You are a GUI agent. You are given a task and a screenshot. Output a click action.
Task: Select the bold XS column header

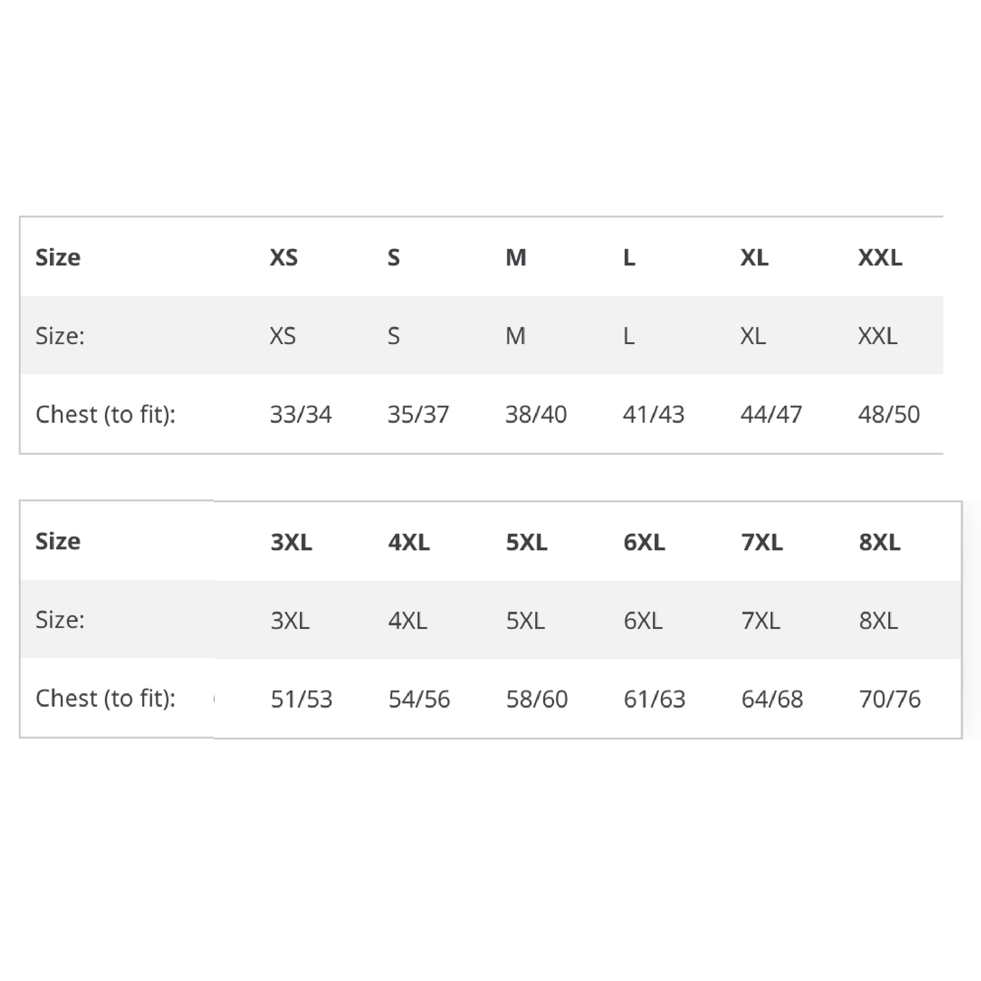pyautogui.click(x=283, y=258)
